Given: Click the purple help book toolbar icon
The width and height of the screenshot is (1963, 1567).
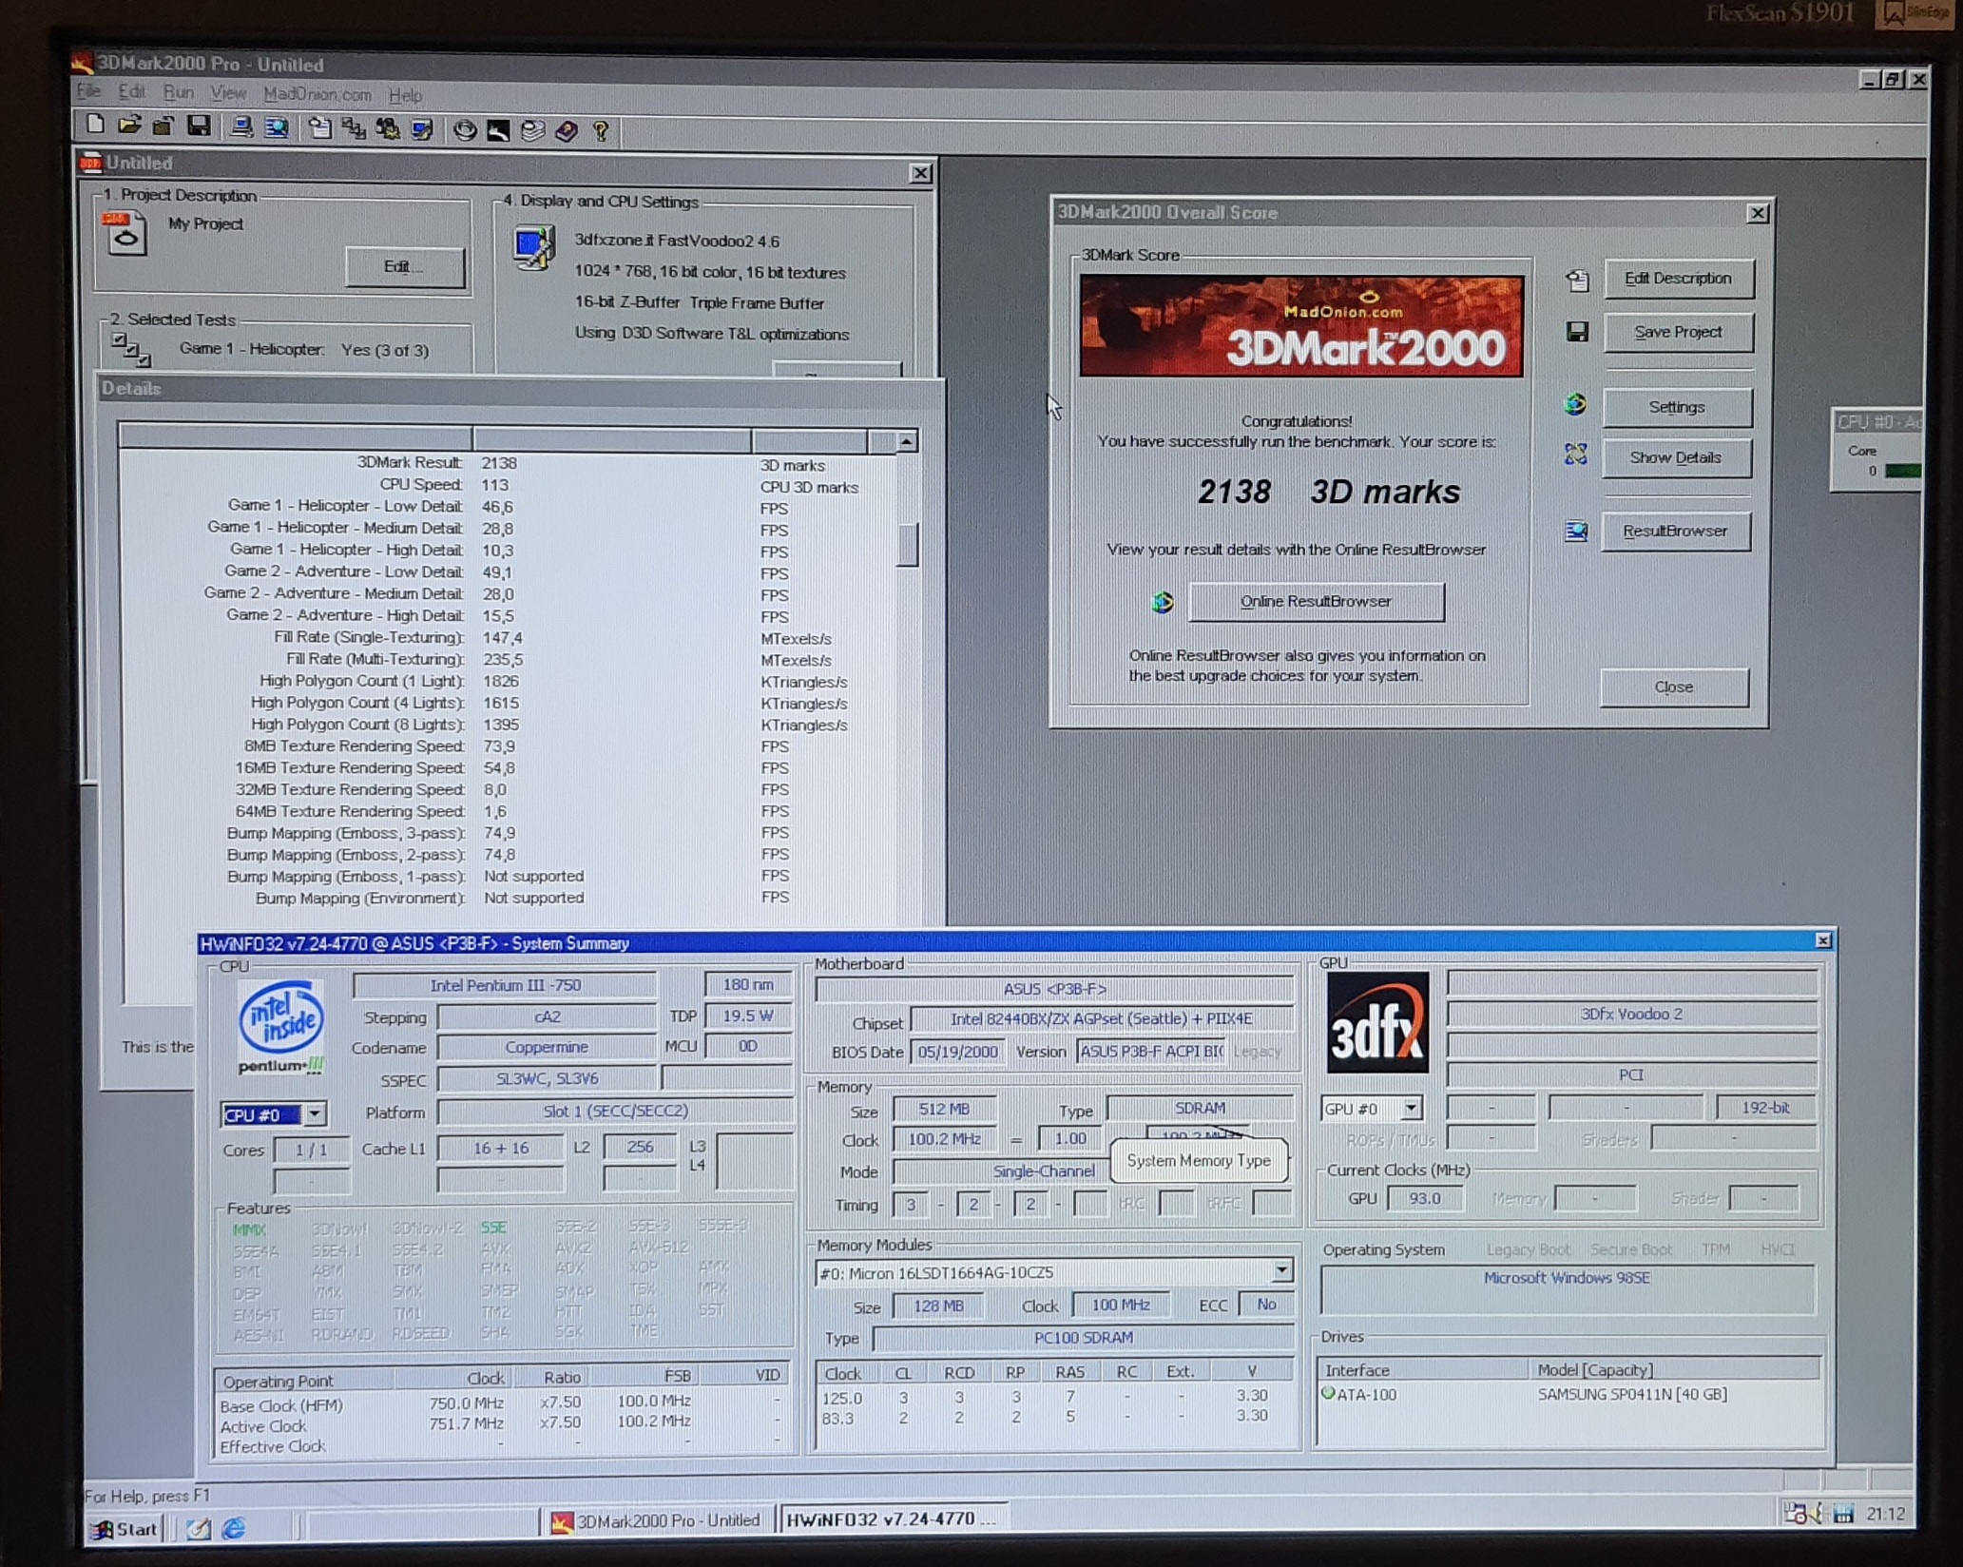Looking at the screenshot, I should click(x=567, y=131).
